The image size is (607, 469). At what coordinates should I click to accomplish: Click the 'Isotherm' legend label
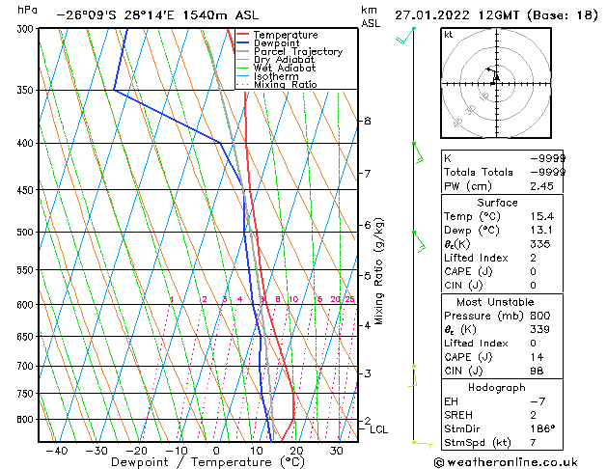click(276, 76)
